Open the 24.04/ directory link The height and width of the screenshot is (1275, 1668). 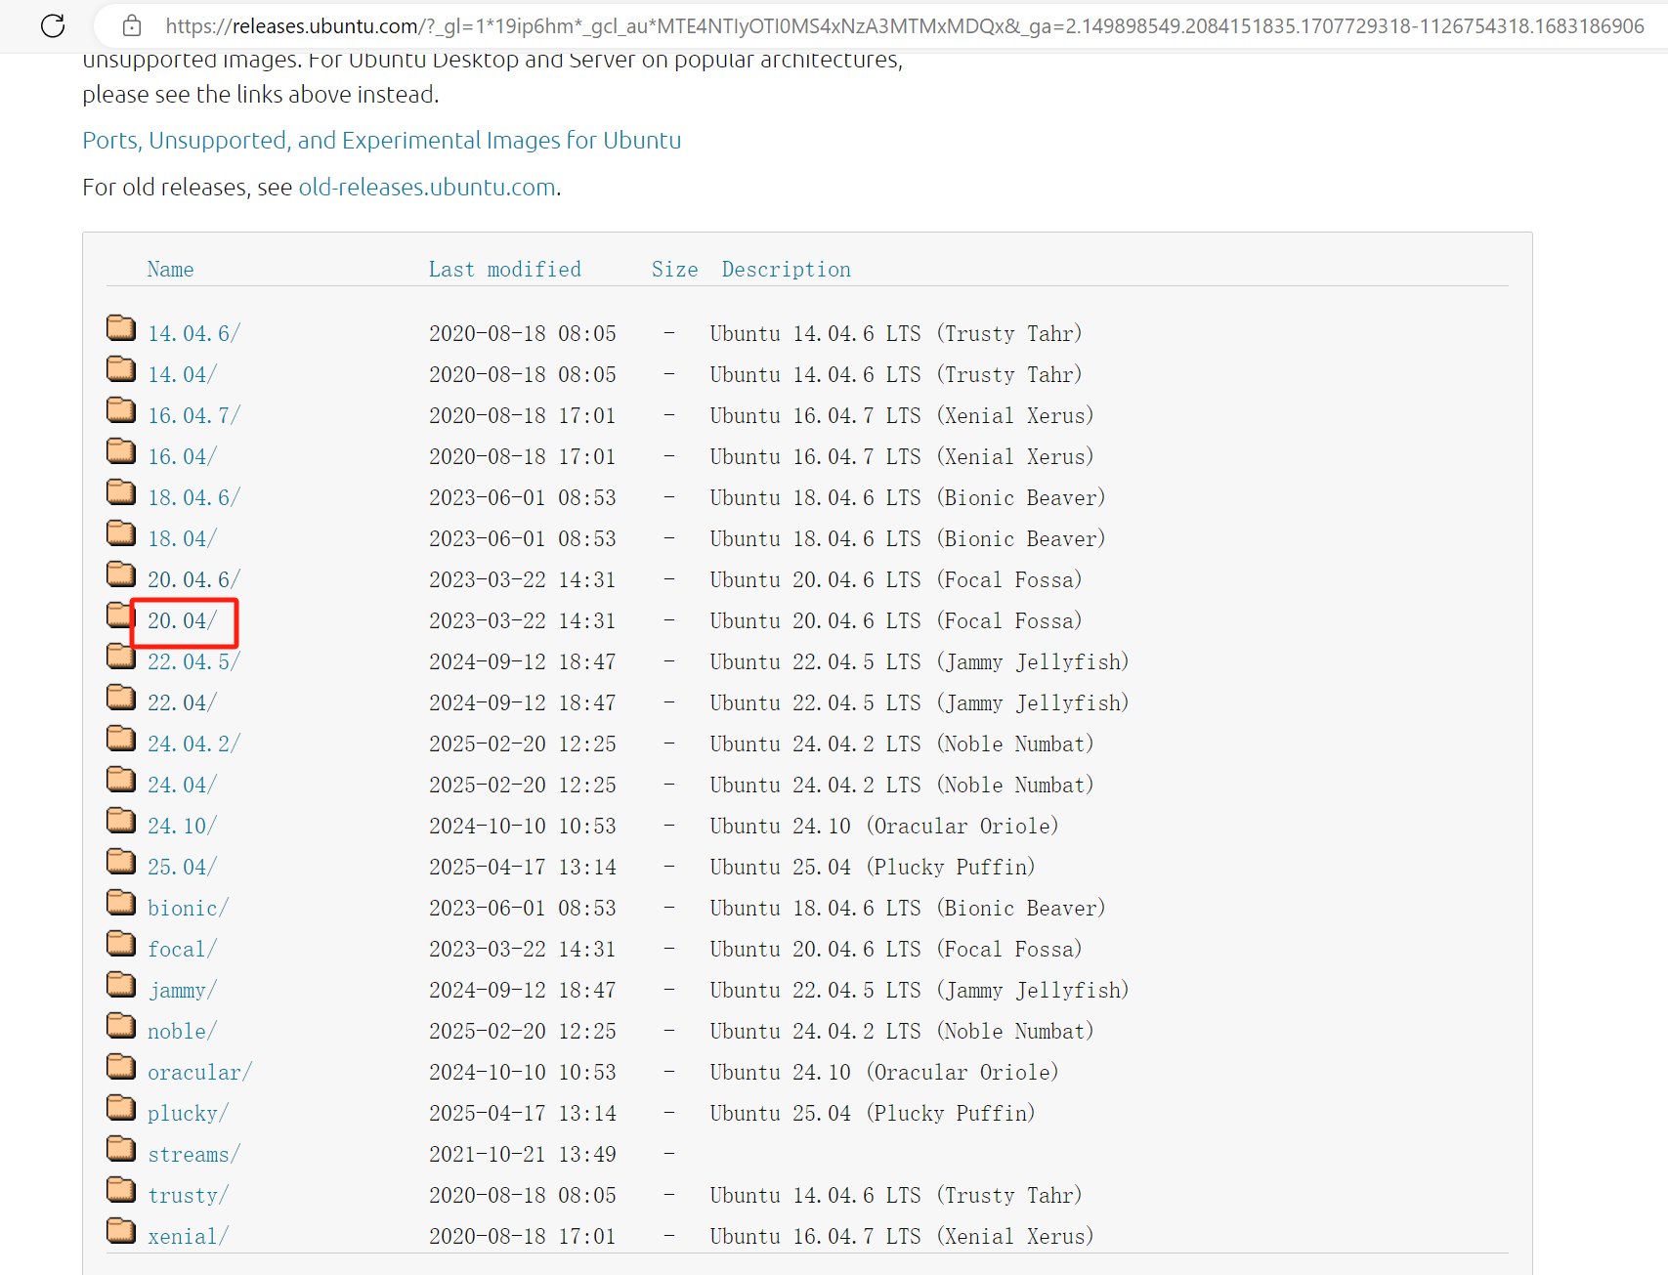(x=182, y=786)
